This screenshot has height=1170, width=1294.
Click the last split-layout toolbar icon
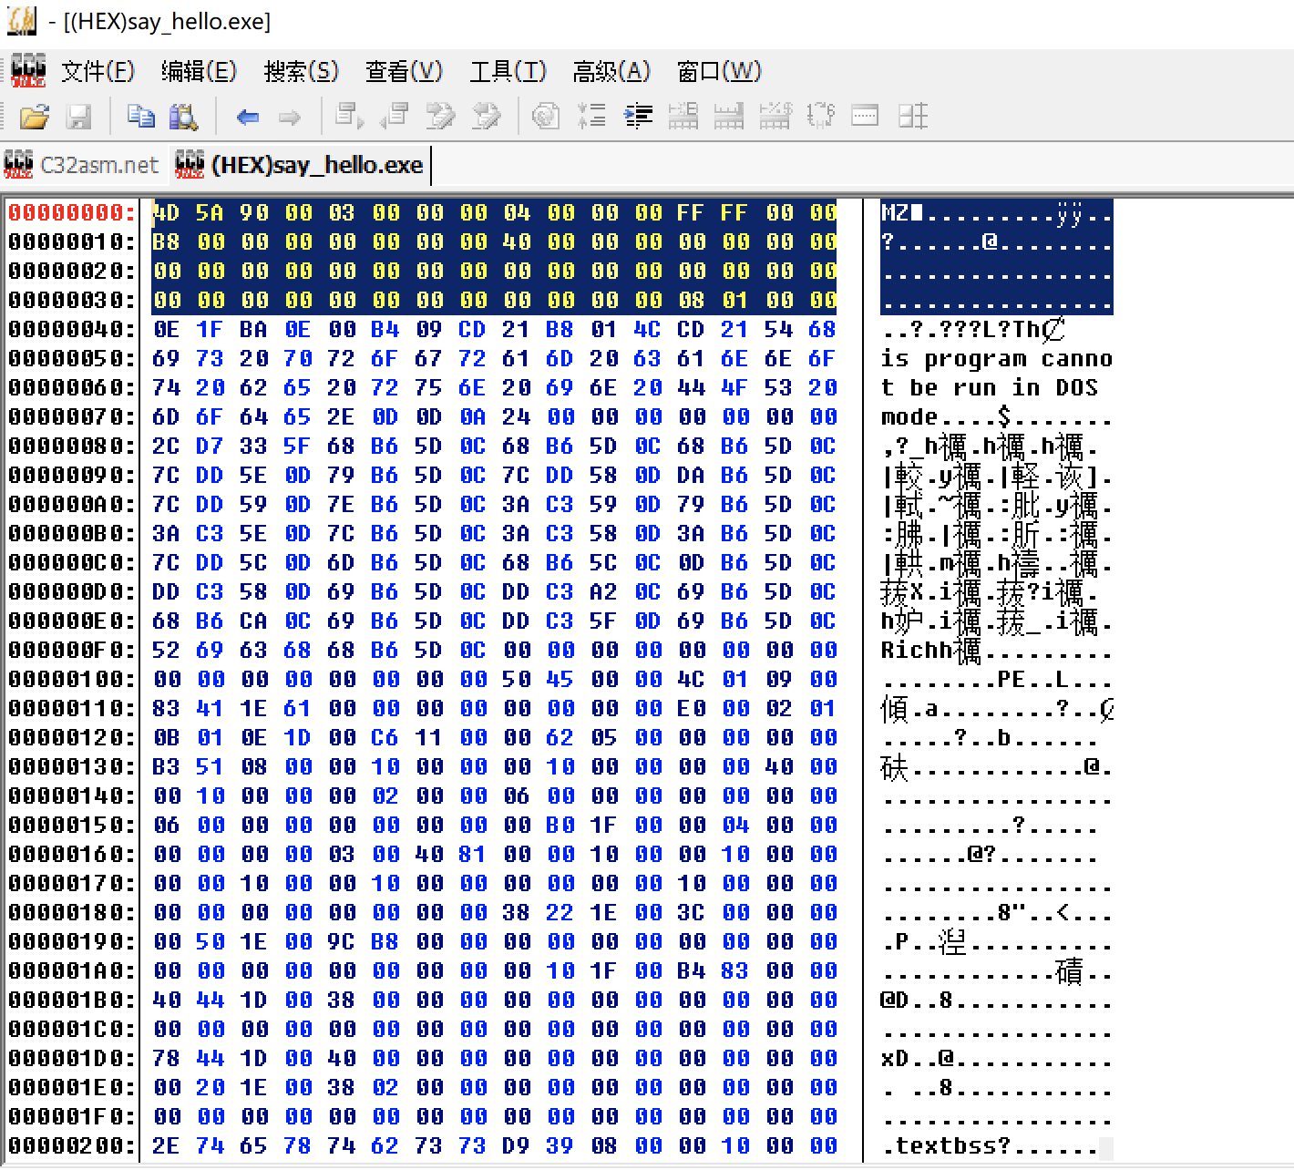pos(913,116)
